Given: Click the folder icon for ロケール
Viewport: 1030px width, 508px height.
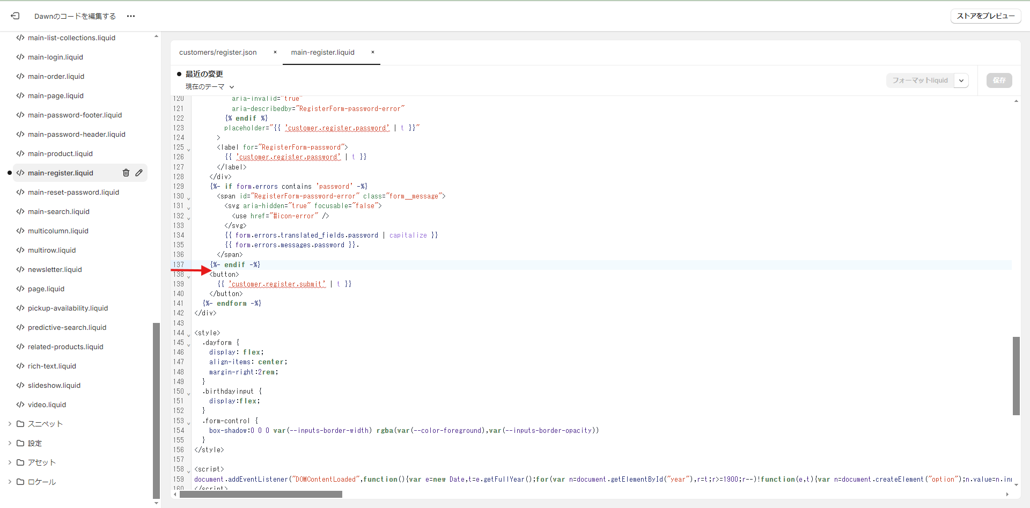Looking at the screenshot, I should tap(20, 482).
